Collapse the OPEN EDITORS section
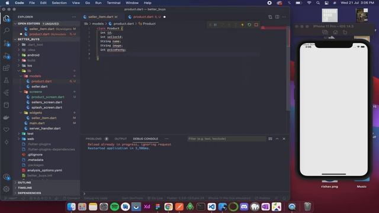Image resolution: width=379 pixels, height=213 pixels. coord(29,24)
